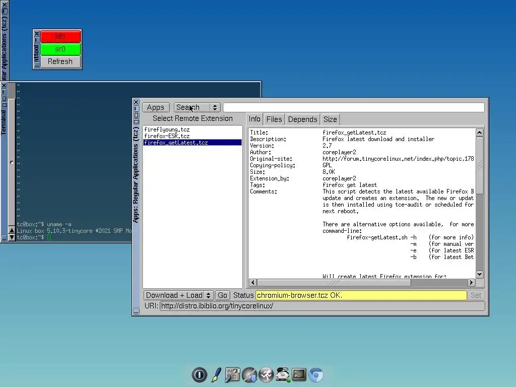Select fireflysung.tcz in the extension list
Screen dimensions: 516x387
click(x=192, y=130)
